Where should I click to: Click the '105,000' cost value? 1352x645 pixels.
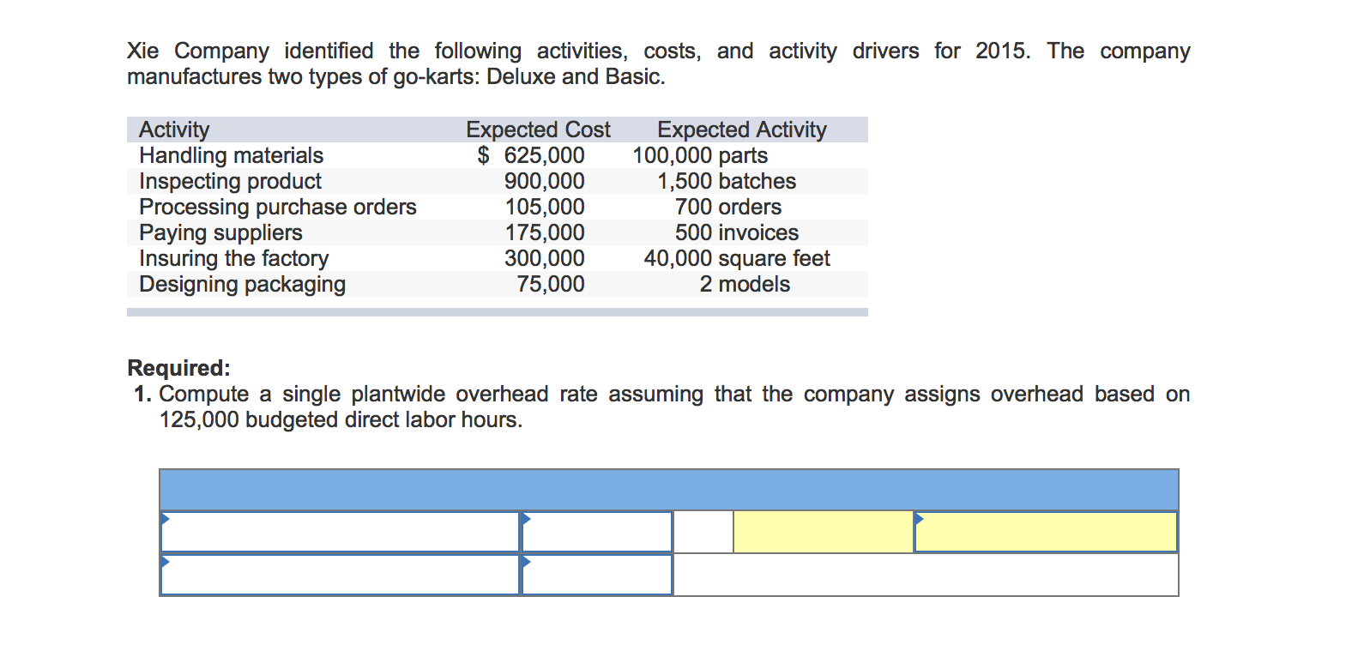[545, 207]
